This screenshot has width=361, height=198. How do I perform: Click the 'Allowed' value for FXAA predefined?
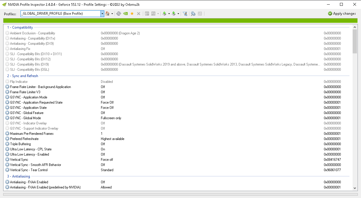[x=106, y=187]
